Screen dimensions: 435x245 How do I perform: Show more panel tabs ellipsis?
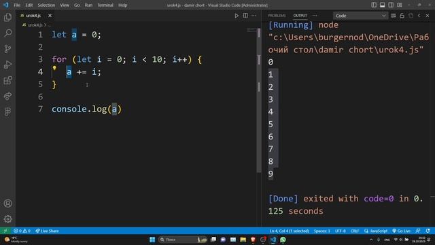coord(315,16)
